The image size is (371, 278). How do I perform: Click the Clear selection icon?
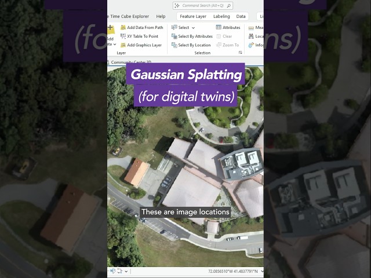[x=219, y=36]
